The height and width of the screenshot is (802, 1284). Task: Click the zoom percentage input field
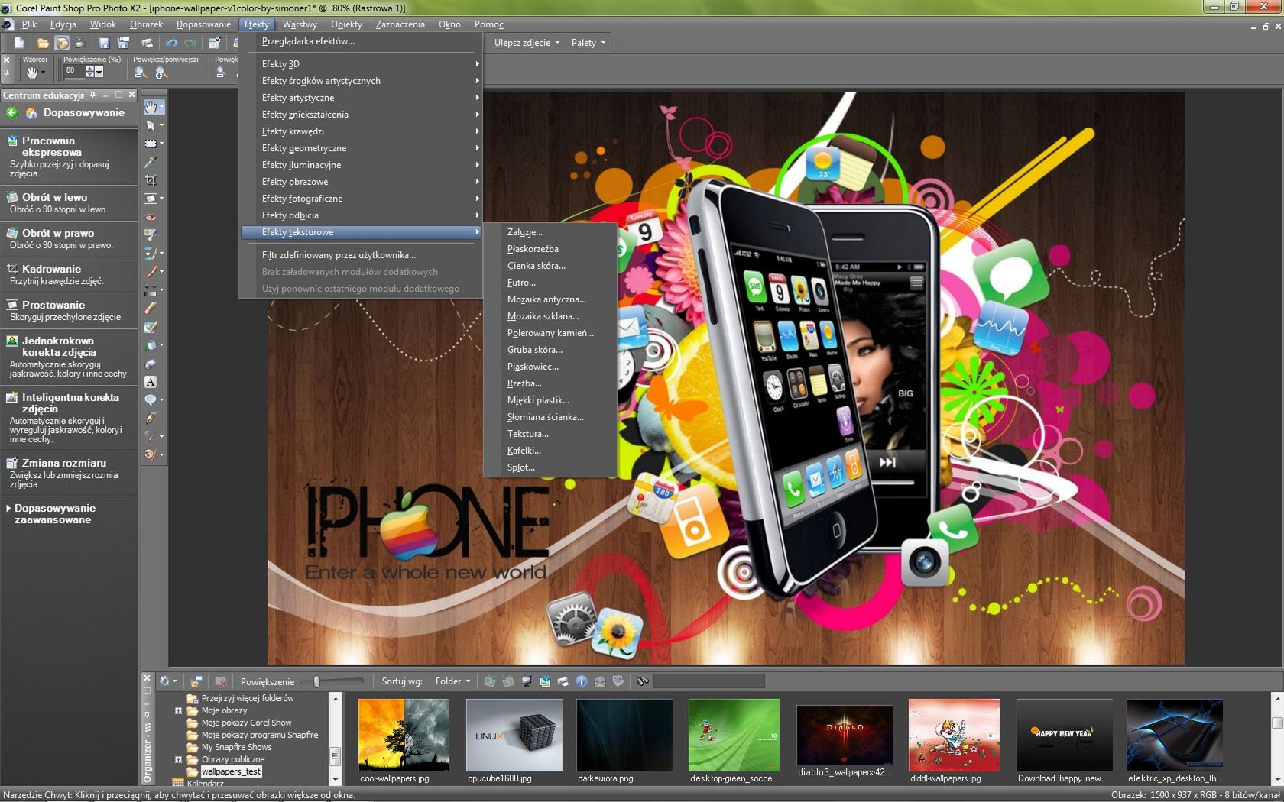(x=73, y=71)
